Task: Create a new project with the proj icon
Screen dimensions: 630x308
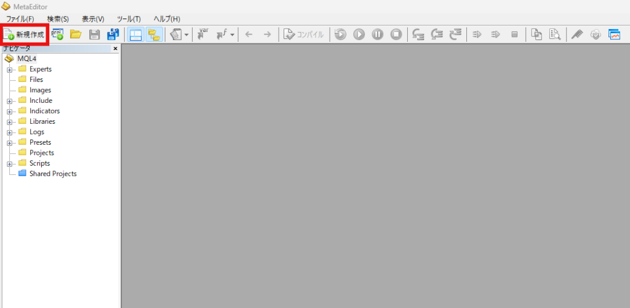Action: pyautogui.click(x=57, y=34)
